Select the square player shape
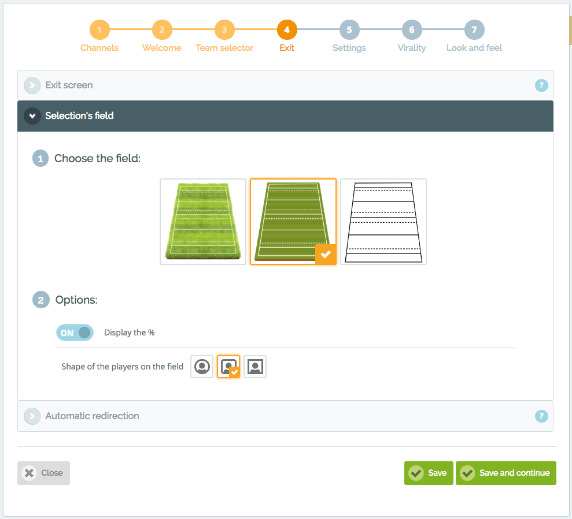The image size is (572, 519). (x=255, y=367)
